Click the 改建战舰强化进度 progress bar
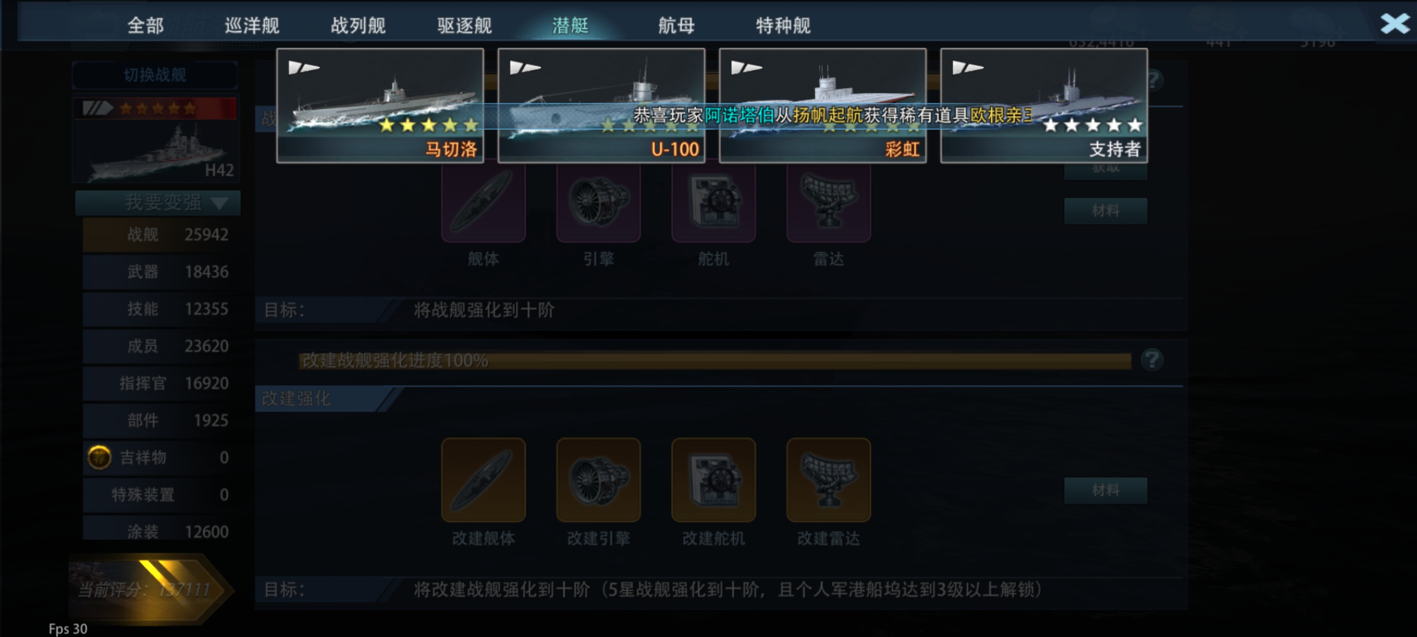This screenshot has width=1417, height=637. coord(715,360)
